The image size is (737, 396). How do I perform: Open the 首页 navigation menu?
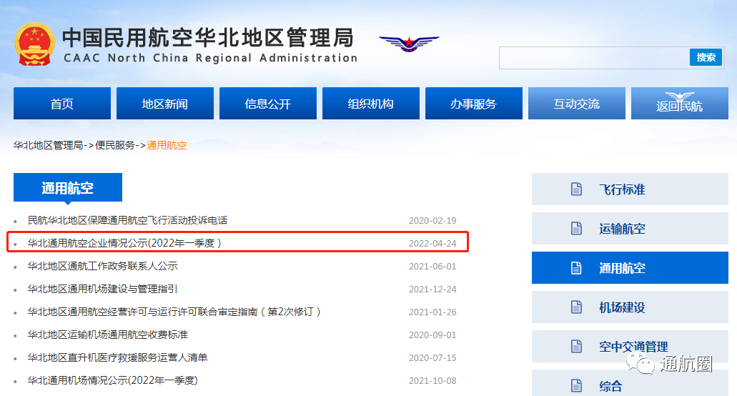pyautogui.click(x=62, y=104)
